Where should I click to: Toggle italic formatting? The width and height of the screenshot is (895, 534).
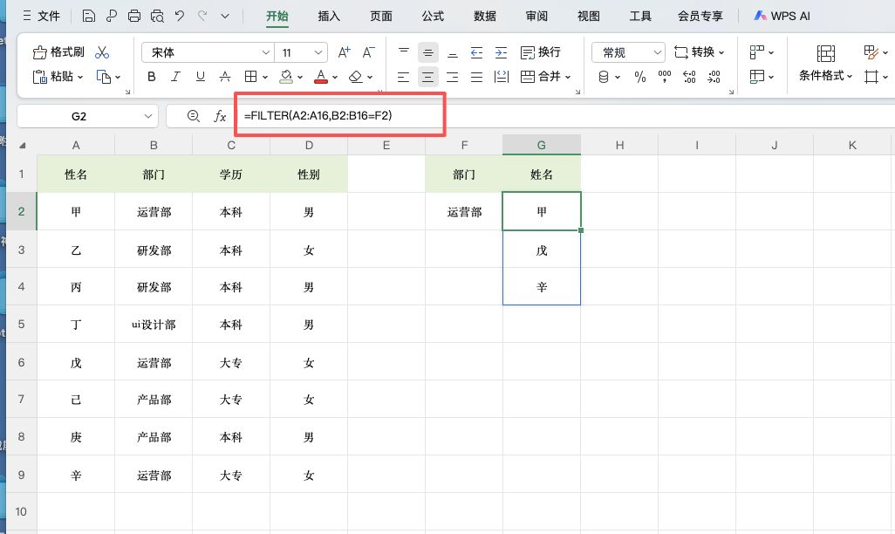pos(176,77)
